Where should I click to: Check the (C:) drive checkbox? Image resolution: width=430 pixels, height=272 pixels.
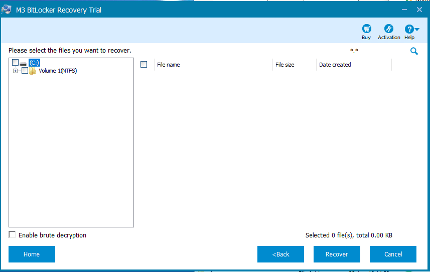pos(15,63)
